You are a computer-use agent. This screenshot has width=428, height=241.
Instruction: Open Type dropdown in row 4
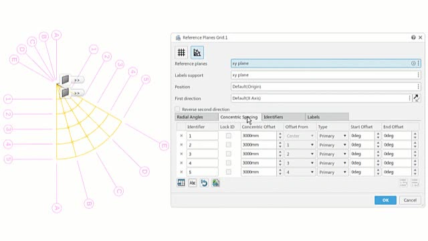332,163
